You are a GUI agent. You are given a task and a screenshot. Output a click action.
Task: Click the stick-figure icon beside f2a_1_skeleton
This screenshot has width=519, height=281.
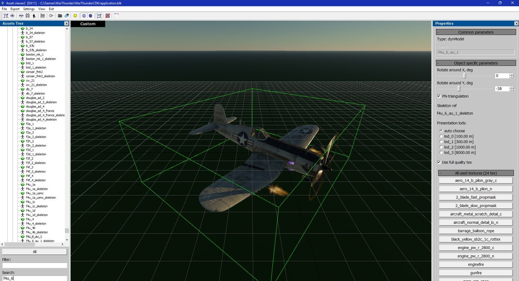click(23, 128)
